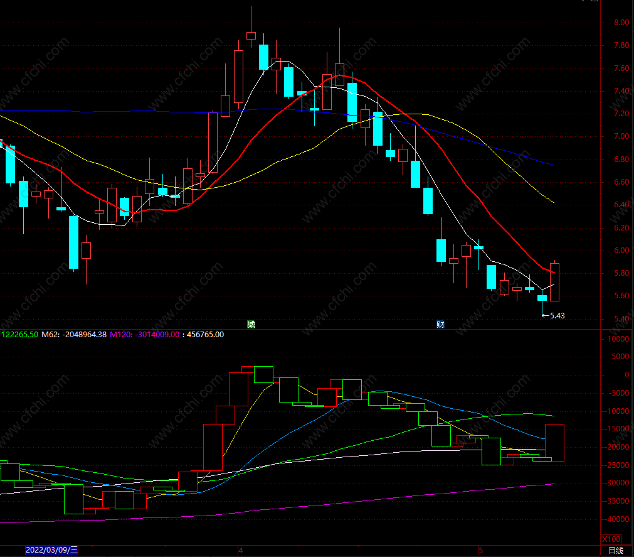Viewport: 634px width, 557px height.
Task: Select the latest red bar in the indicator panel
Action: point(555,443)
